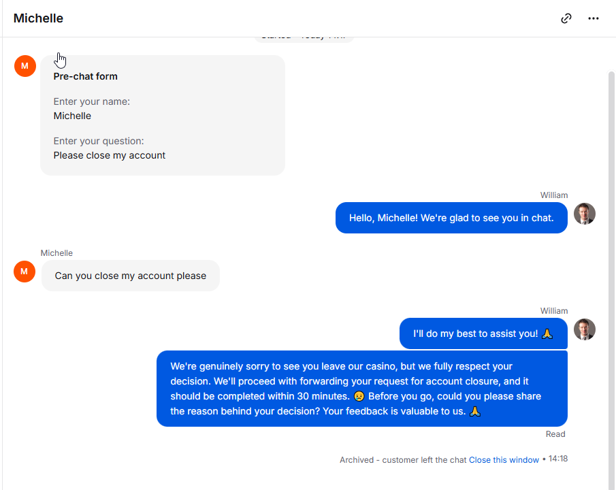Open the three-dot more options menu
Viewport: 616px width, 490px height.
pos(594,18)
